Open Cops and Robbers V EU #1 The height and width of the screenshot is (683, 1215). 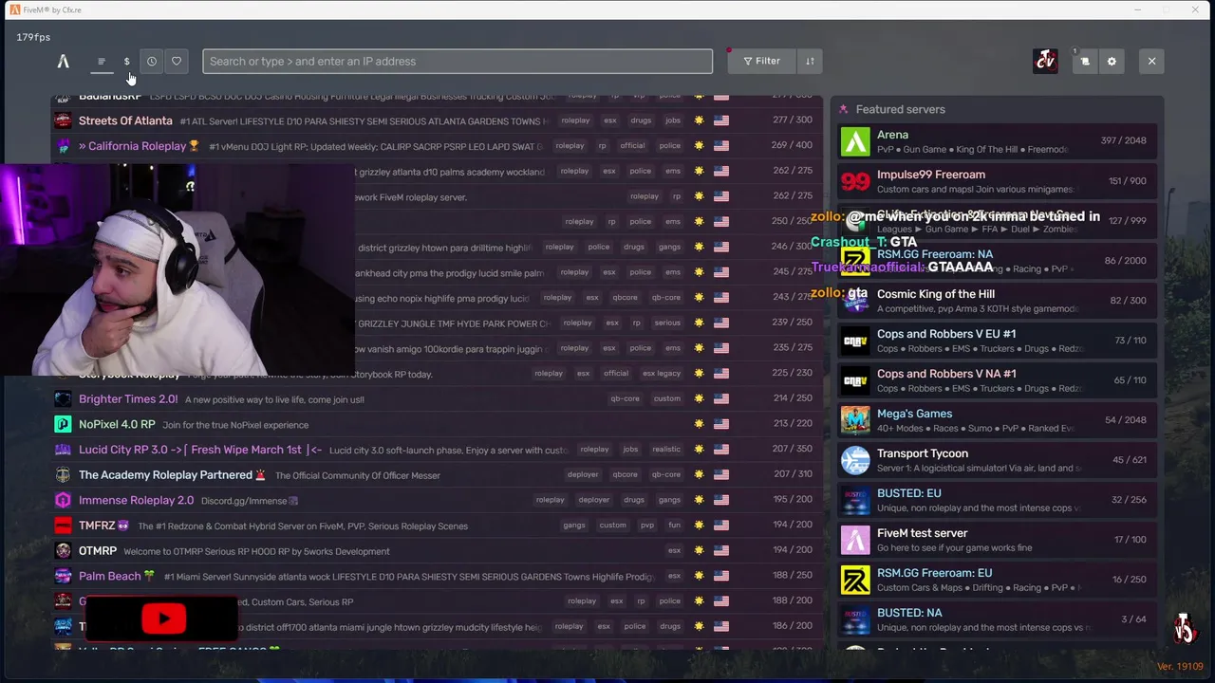click(x=997, y=341)
